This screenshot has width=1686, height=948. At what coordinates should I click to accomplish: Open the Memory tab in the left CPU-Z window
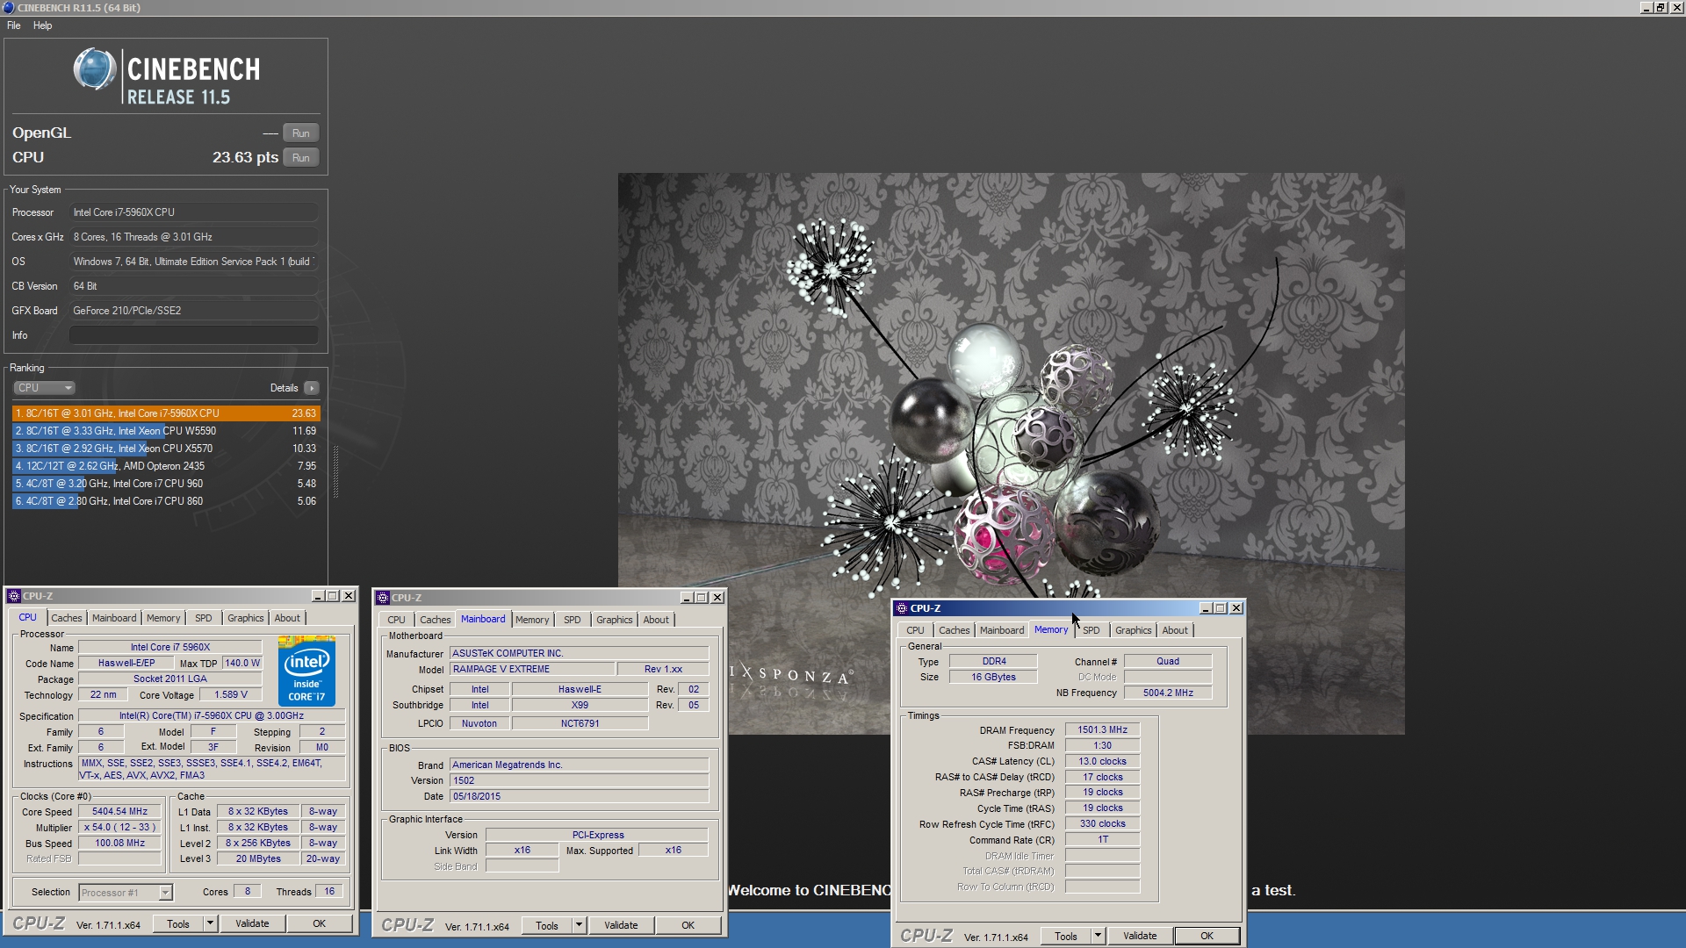click(x=163, y=618)
